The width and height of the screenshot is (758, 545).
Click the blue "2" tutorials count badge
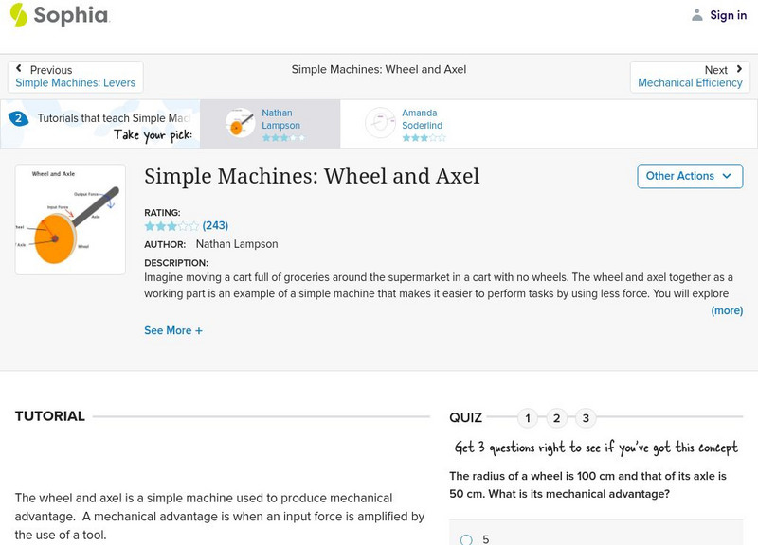click(17, 118)
